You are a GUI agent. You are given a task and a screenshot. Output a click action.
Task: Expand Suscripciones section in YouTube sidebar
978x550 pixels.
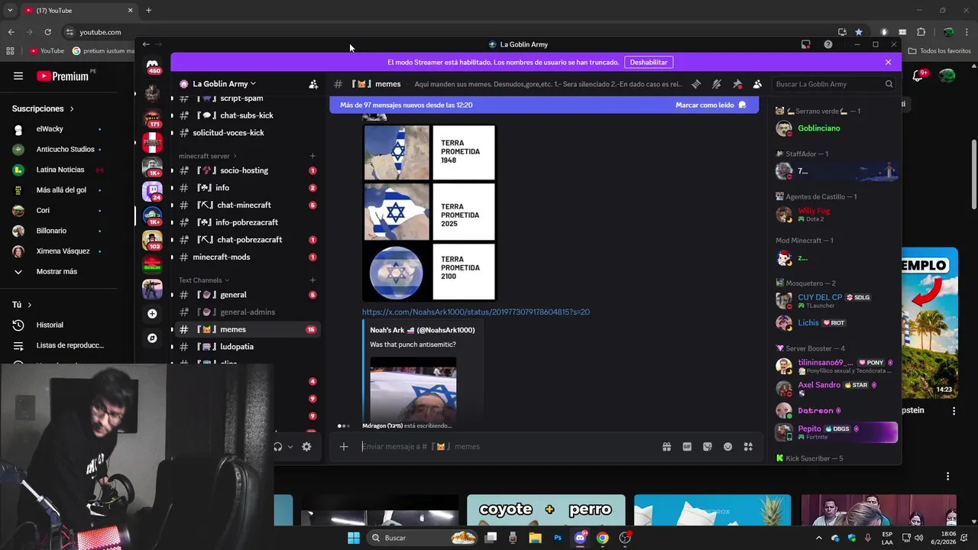click(44, 109)
